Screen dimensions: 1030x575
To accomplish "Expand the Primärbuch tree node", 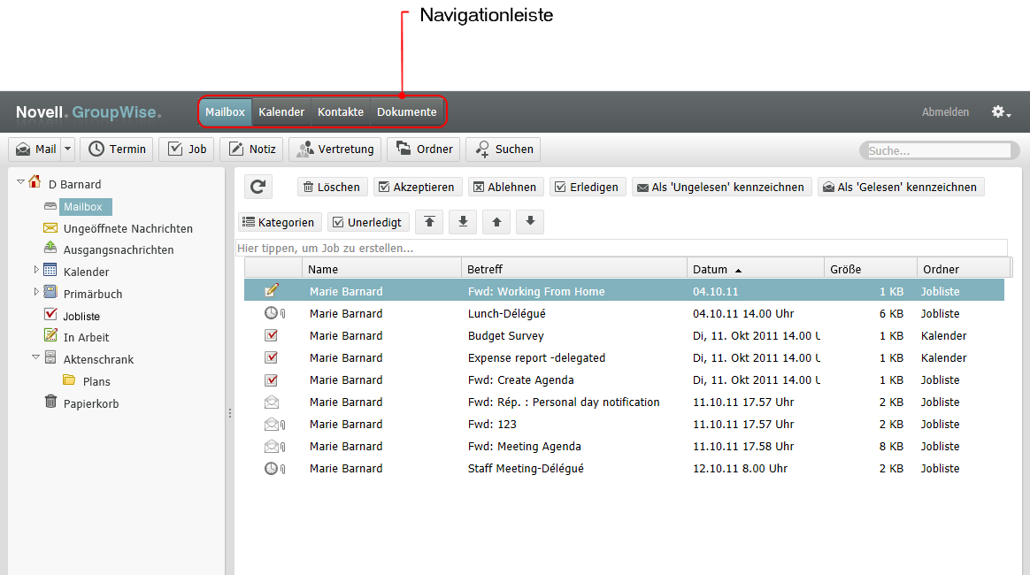I will click(x=36, y=291).
